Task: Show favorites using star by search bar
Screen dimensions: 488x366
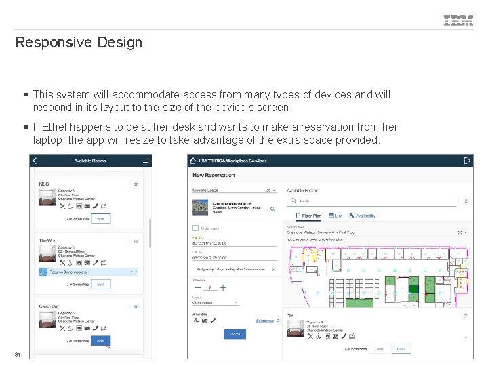Action: [466, 201]
